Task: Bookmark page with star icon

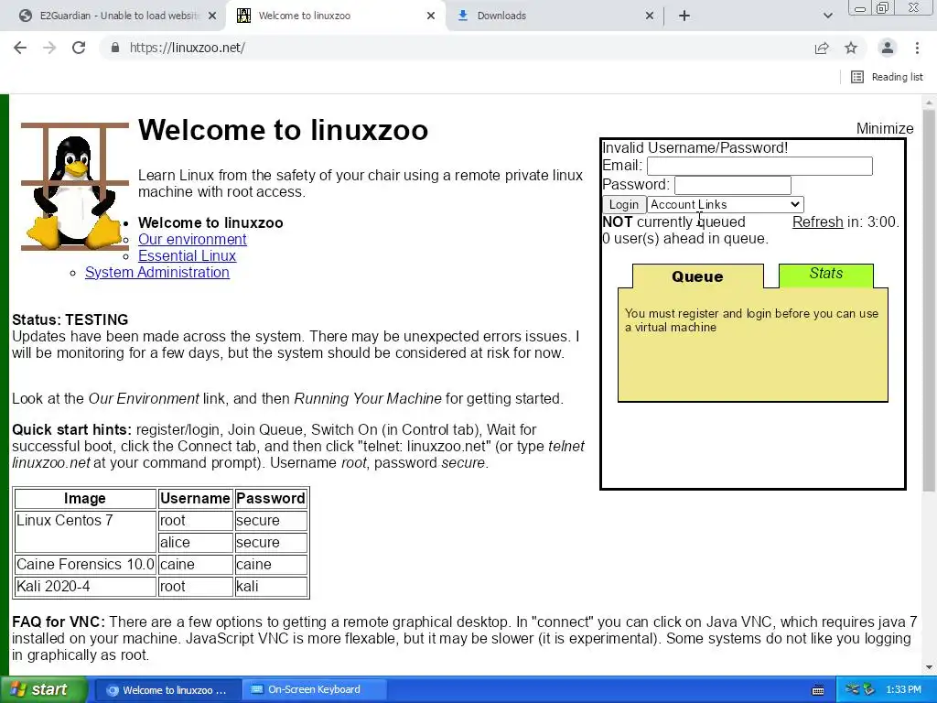Action: [x=851, y=48]
